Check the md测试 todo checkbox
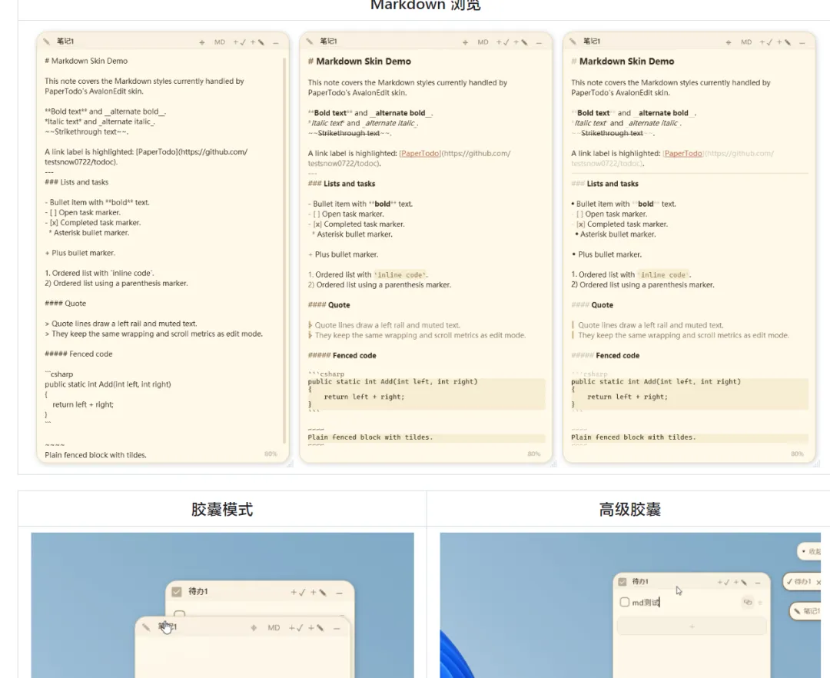 click(x=625, y=603)
